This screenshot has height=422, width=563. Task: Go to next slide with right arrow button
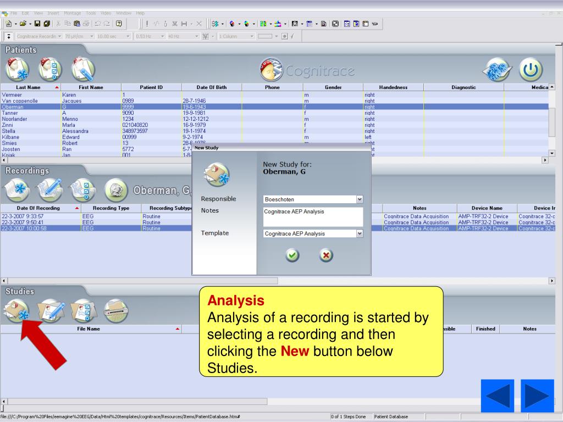pyautogui.click(x=537, y=396)
